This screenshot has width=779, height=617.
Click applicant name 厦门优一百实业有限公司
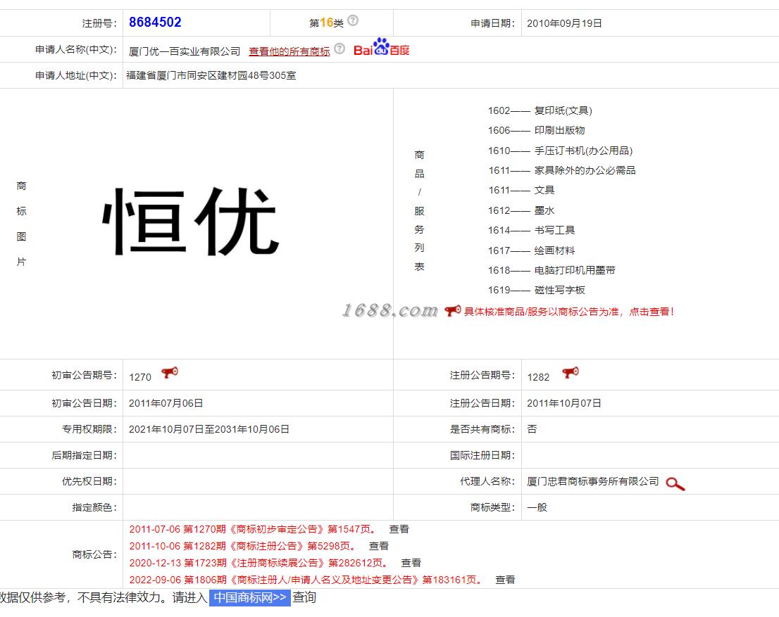pyautogui.click(x=185, y=51)
